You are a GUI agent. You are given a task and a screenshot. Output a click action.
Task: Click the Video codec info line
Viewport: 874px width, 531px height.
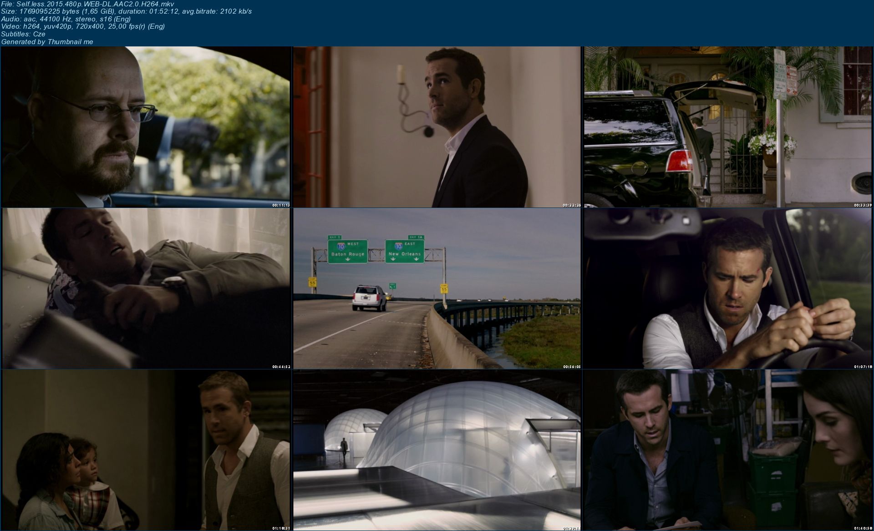pos(83,26)
